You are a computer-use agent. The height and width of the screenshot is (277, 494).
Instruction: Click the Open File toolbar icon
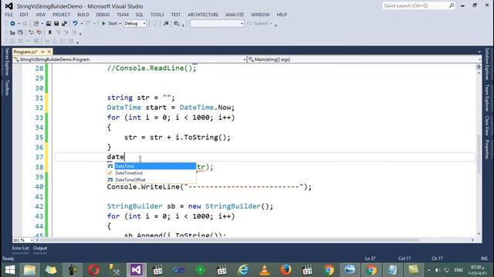pos(49,24)
